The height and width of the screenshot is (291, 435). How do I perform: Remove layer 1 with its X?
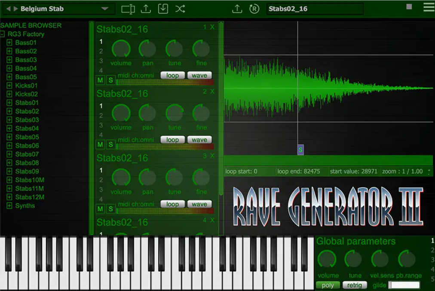[212, 27]
